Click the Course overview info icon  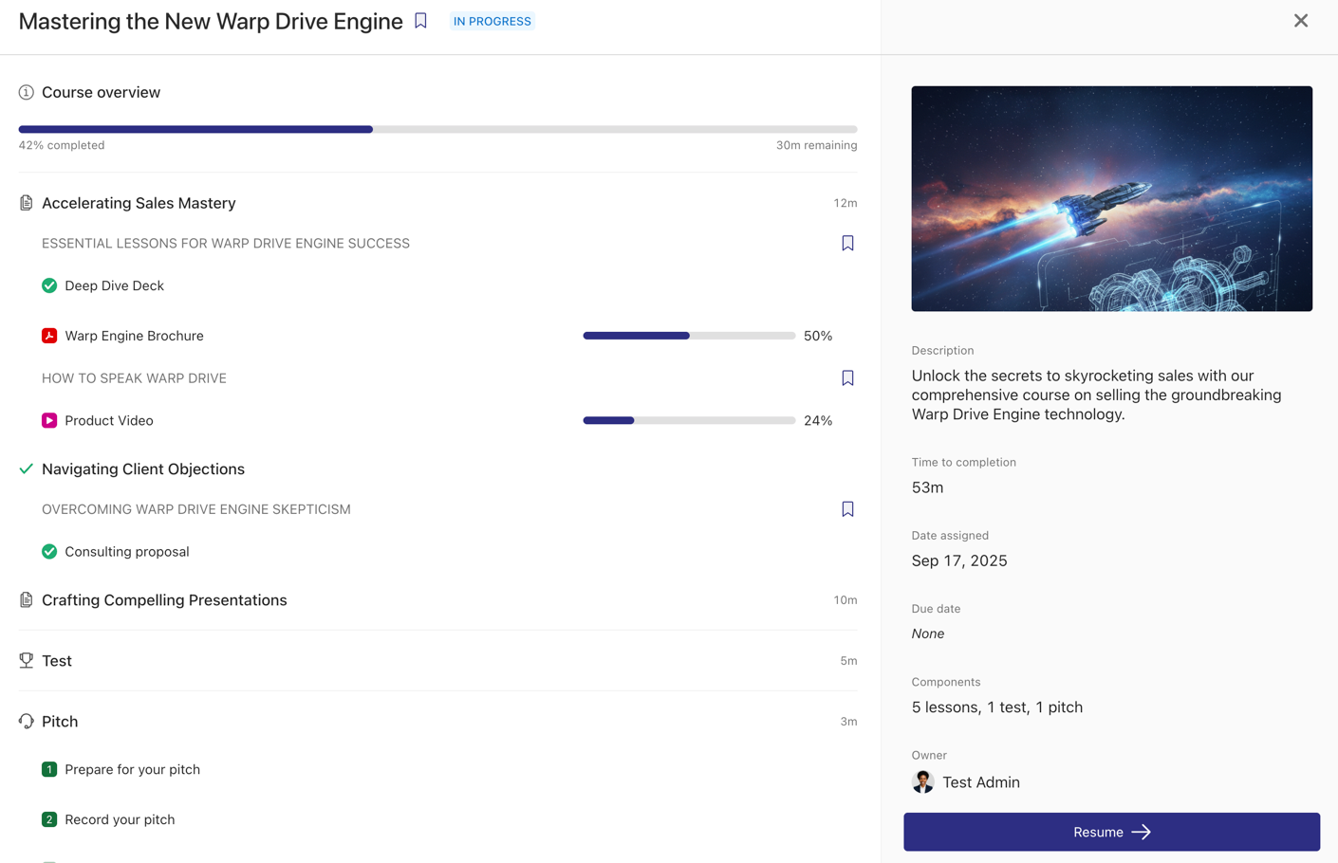(27, 92)
